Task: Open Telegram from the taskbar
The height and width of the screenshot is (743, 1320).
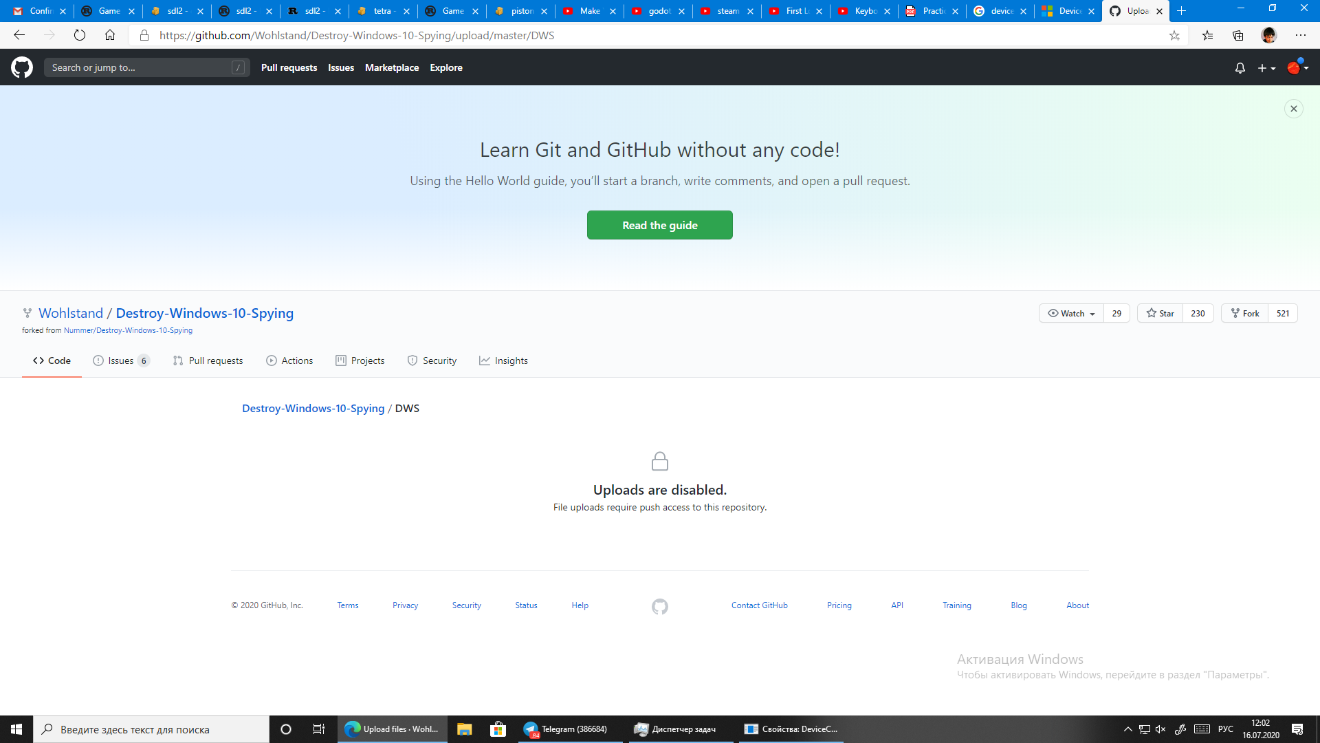Action: pos(569,729)
